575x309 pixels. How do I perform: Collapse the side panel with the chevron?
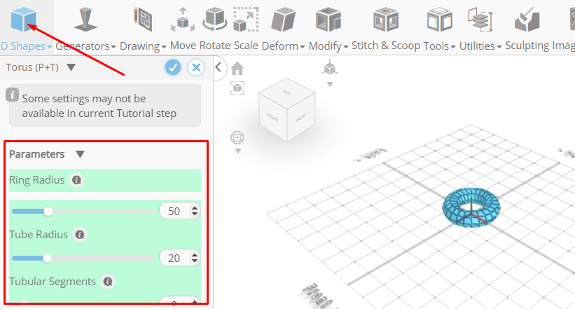point(219,67)
